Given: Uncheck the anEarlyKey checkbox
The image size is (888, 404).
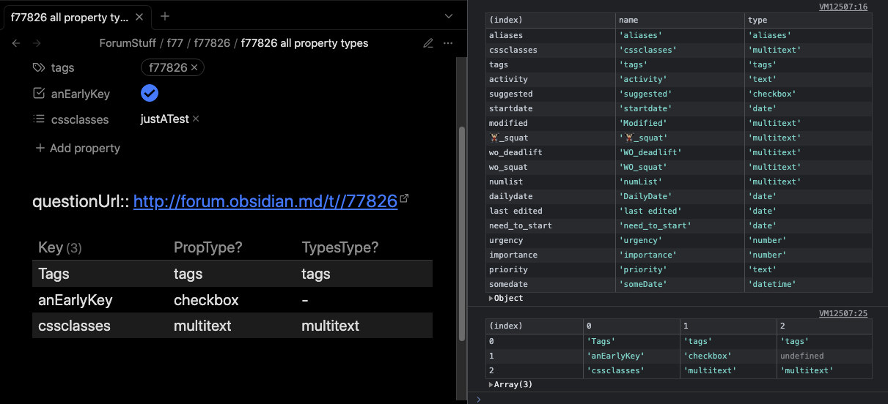Looking at the screenshot, I should pos(150,93).
